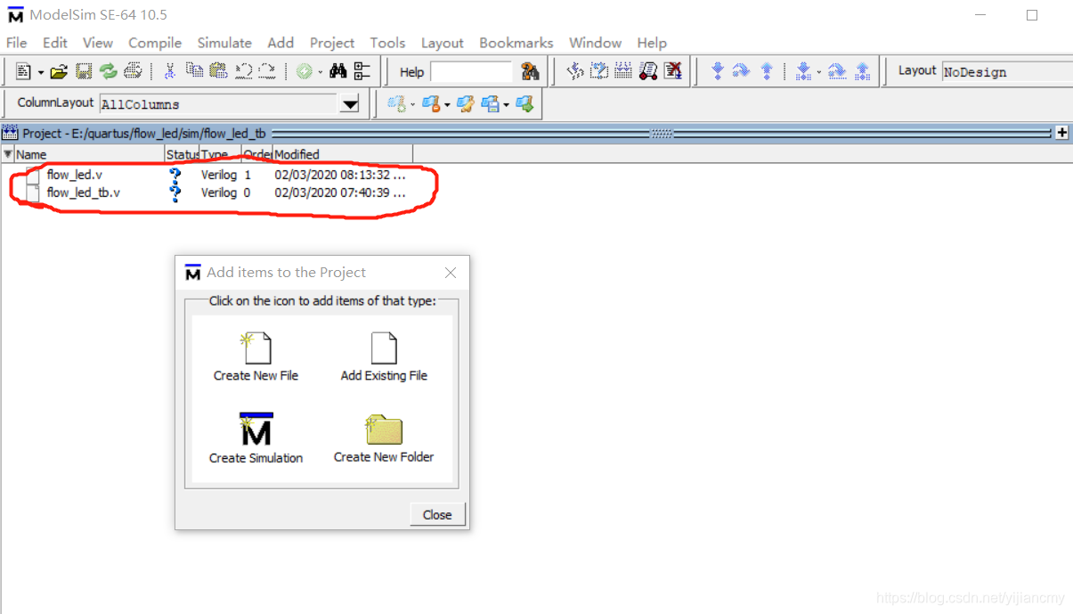Click the Undo arrow icon
The image size is (1073, 614).
click(243, 71)
